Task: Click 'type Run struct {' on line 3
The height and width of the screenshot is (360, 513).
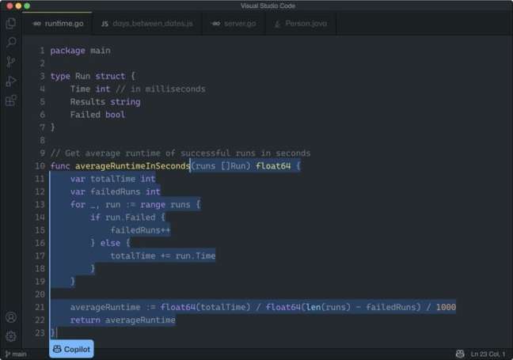Action: 93,76
